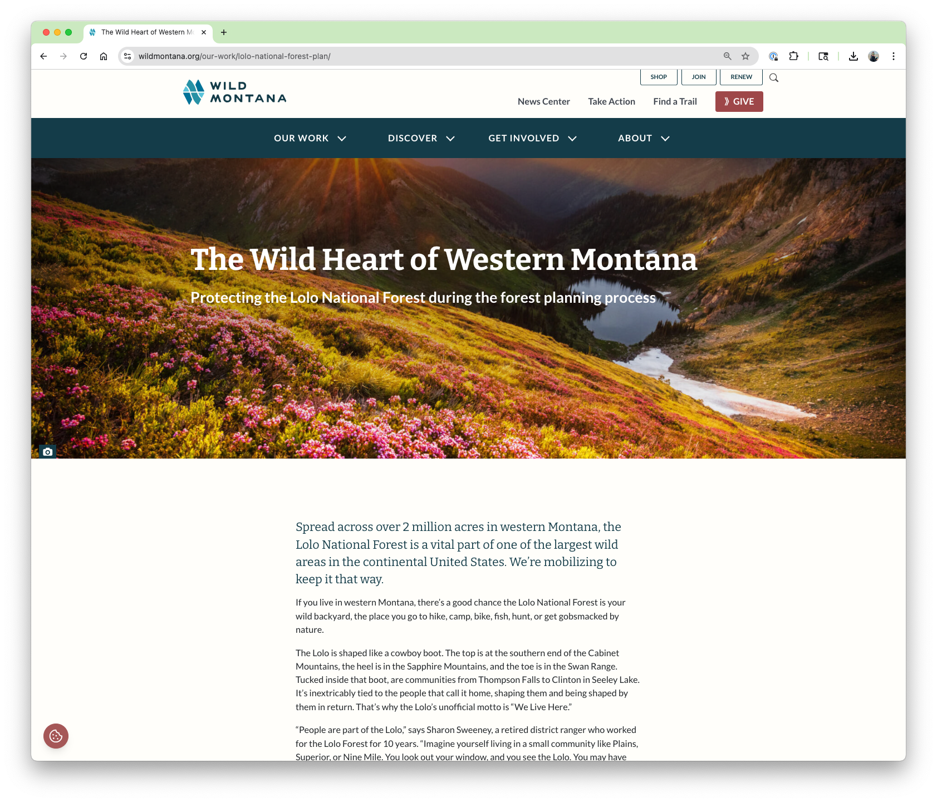The image size is (937, 802).
Task: Go to the browser home page icon
Action: coord(104,56)
